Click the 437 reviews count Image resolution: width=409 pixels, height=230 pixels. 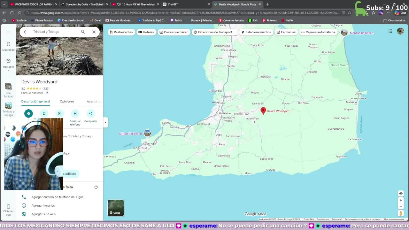pos(46,88)
